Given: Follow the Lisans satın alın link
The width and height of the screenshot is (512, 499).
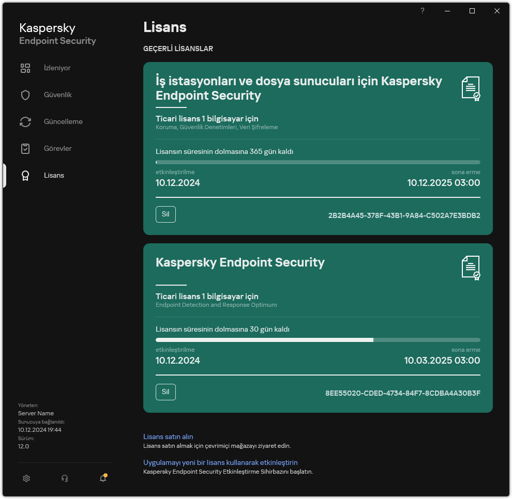Looking at the screenshot, I should [x=168, y=436].
